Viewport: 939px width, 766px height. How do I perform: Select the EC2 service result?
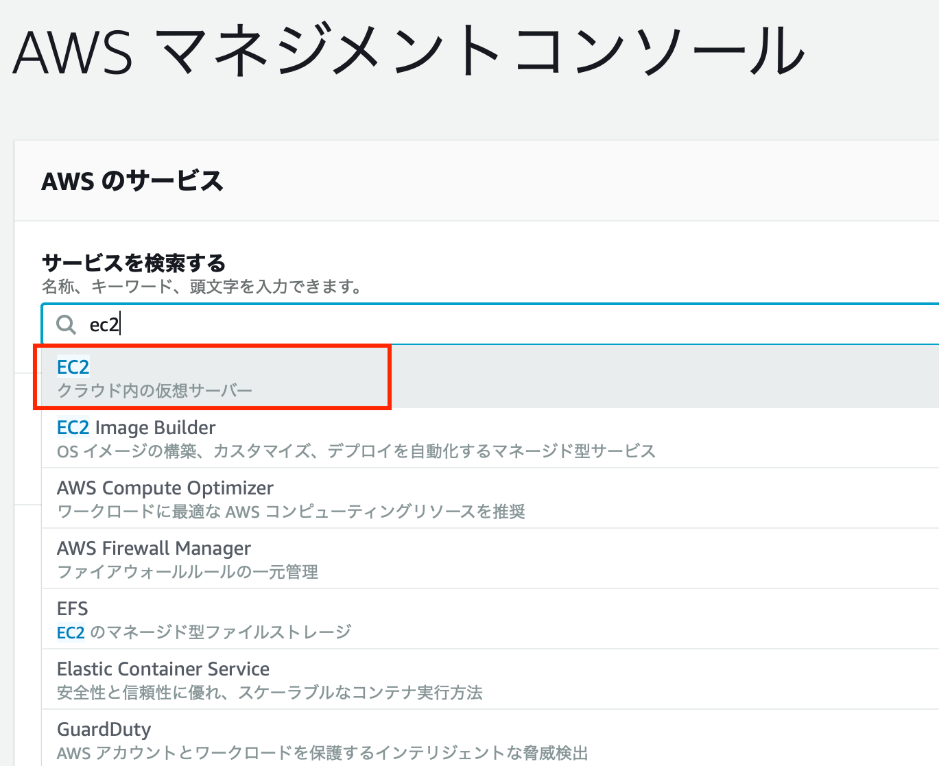(x=490, y=377)
